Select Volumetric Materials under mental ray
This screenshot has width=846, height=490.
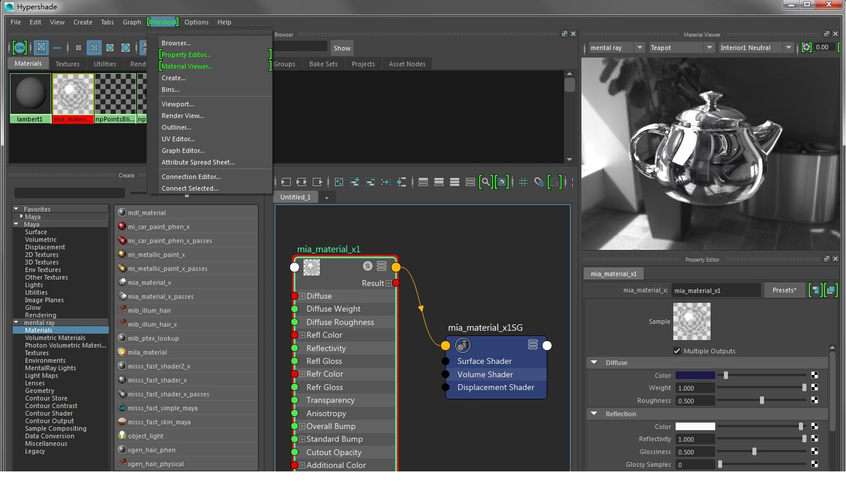[55, 338]
